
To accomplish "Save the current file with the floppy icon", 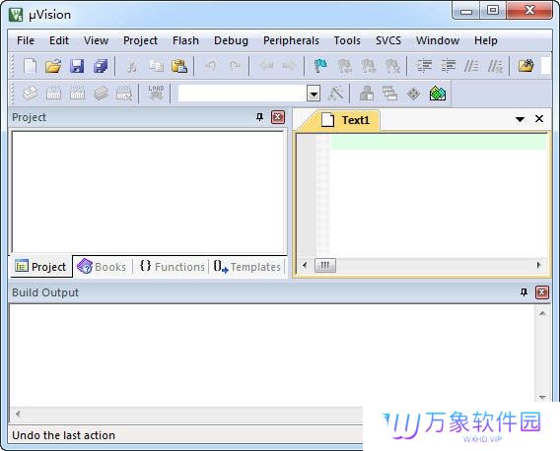I will point(77,66).
